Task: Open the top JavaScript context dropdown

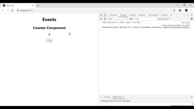Action: tap(118, 19)
